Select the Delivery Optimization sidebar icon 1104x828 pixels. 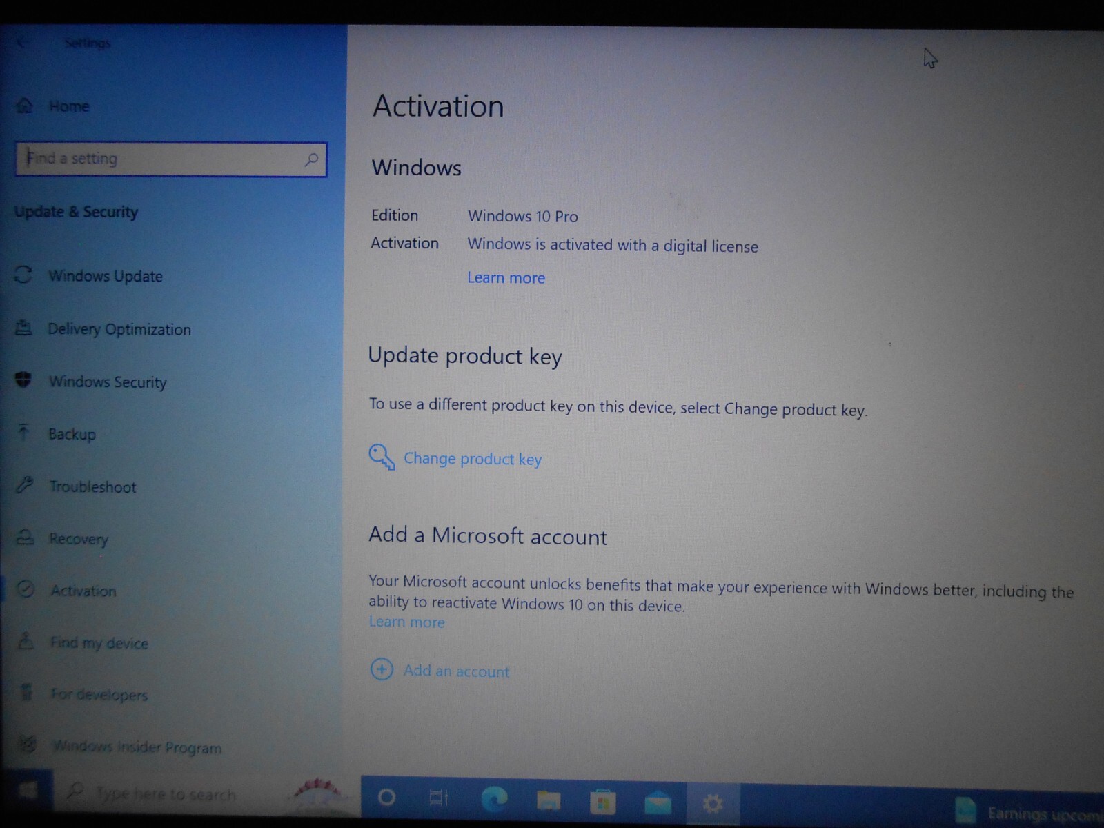point(23,328)
